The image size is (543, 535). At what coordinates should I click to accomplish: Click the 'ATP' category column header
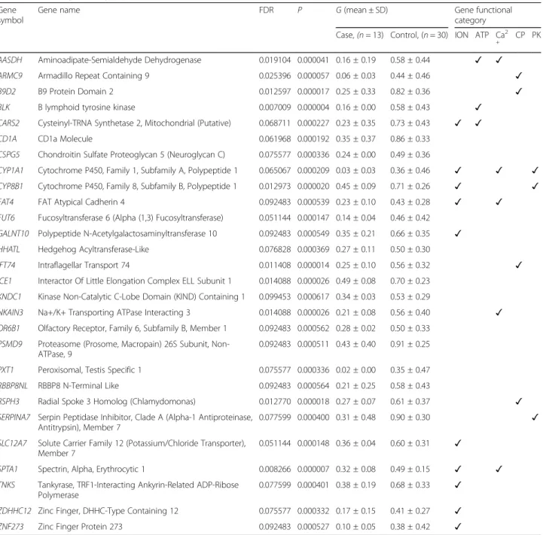click(x=482, y=35)
